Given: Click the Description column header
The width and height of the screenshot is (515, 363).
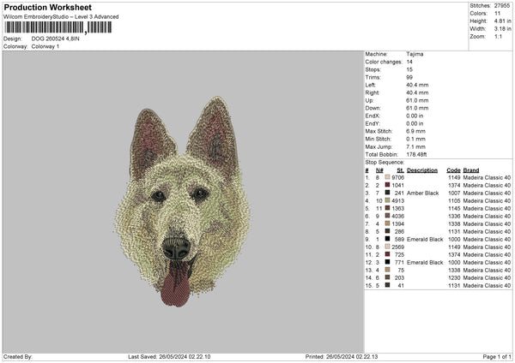Looking at the screenshot, I should pos(422,170).
